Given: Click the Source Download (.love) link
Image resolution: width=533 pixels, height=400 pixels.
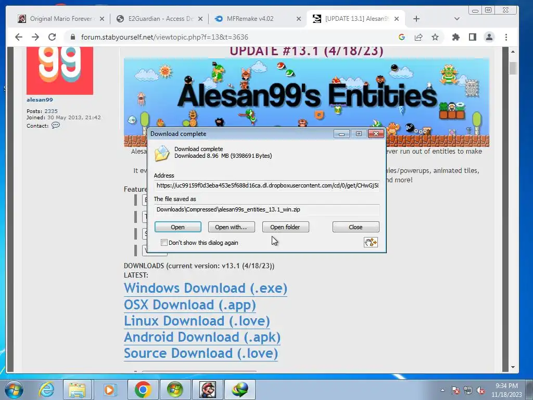Looking at the screenshot, I should coord(201,353).
